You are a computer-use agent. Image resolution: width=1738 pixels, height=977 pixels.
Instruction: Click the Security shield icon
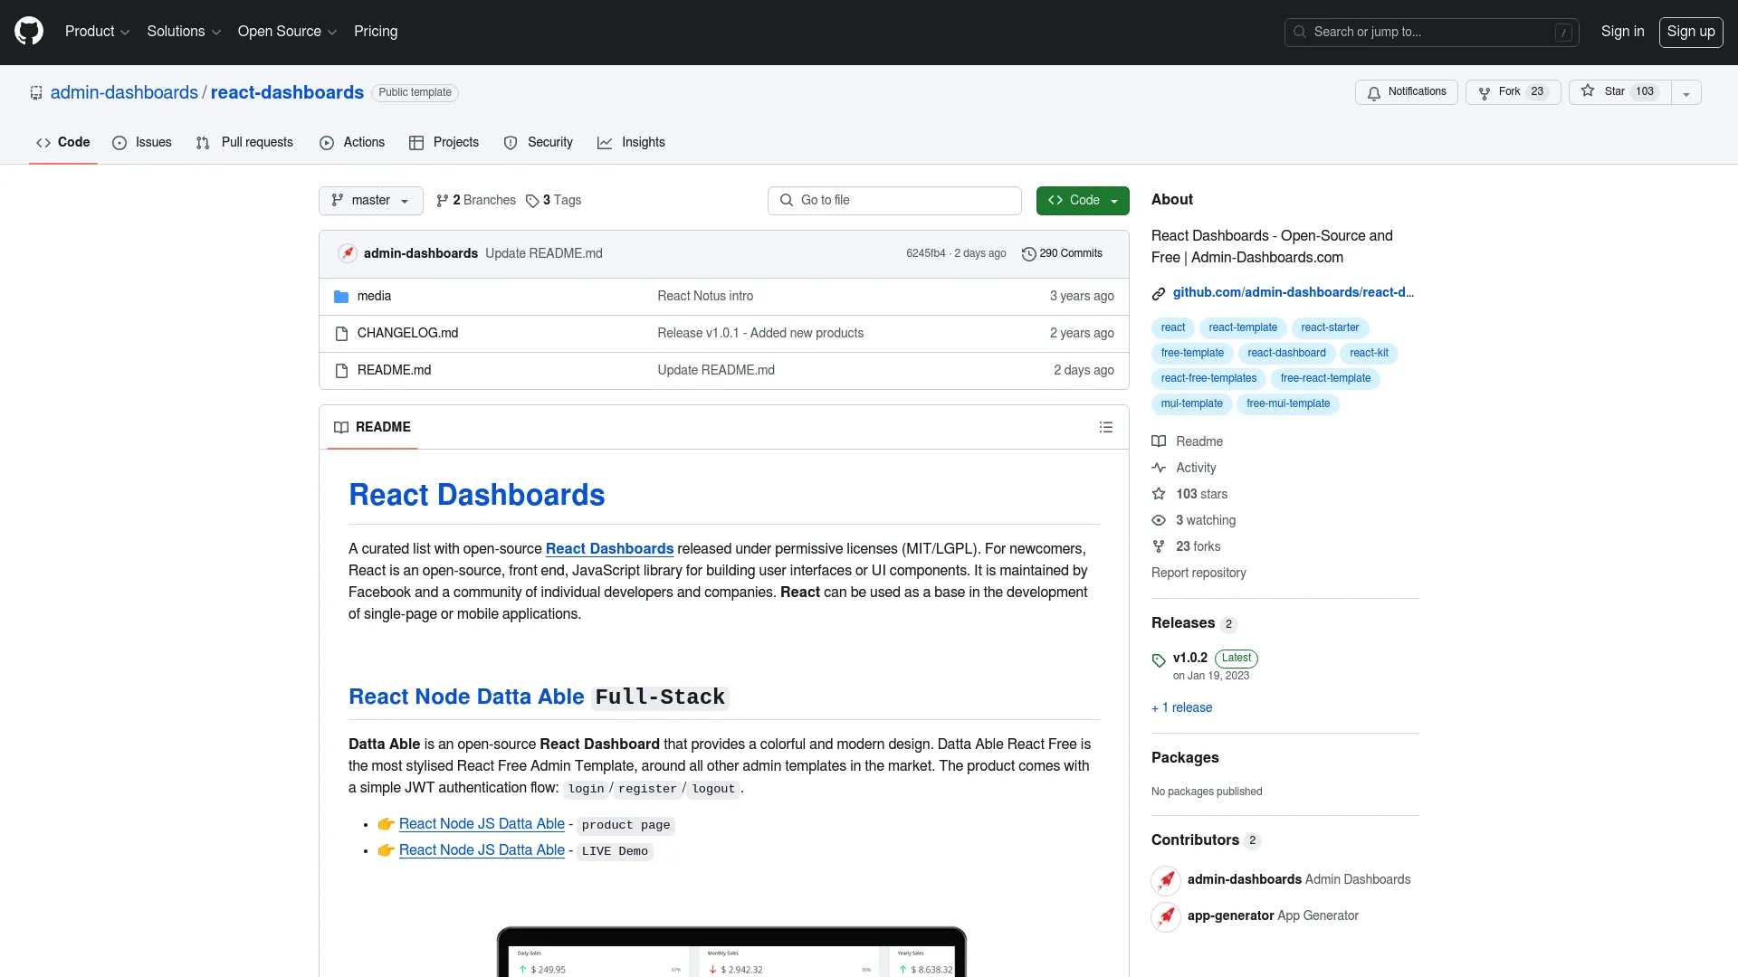click(510, 142)
